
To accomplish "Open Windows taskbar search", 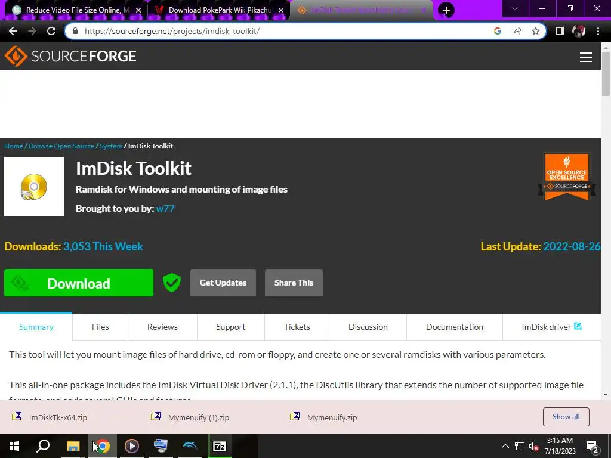I will [x=43, y=446].
